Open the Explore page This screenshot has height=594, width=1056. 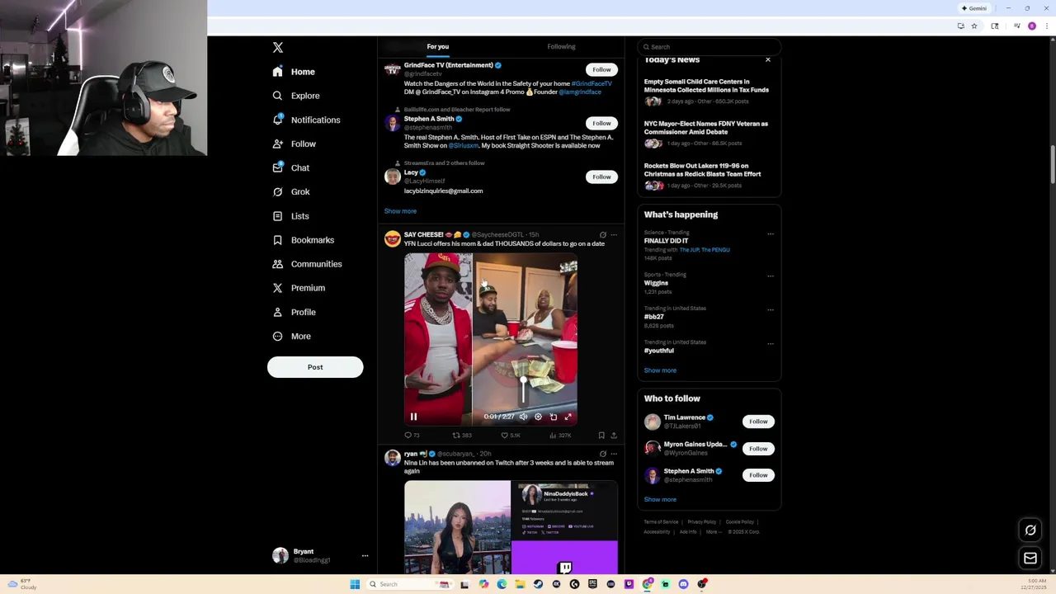(x=296, y=96)
